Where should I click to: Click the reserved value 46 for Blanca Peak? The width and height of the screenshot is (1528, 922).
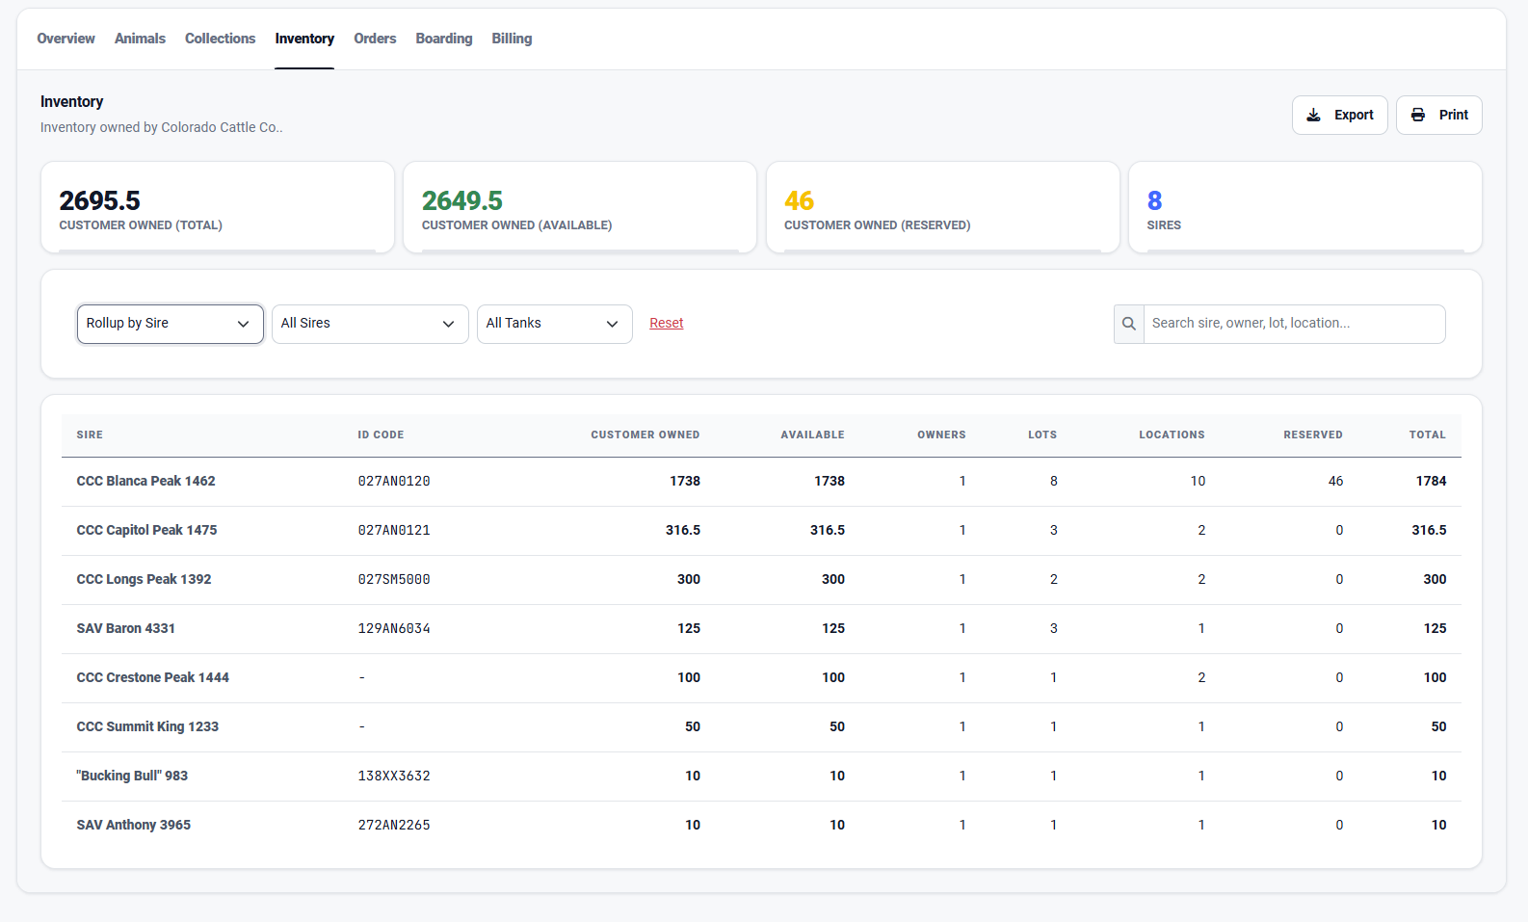1335,481
